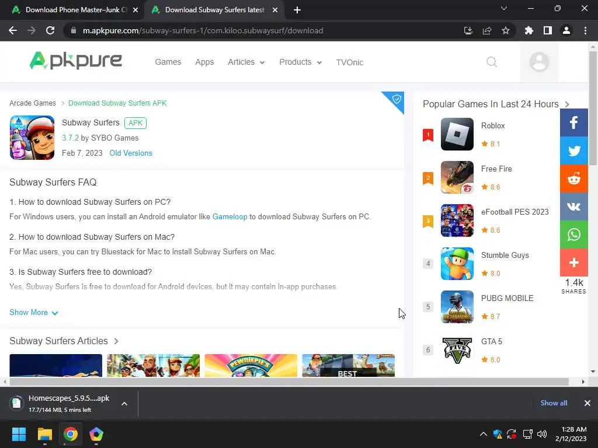
Task: Click the APKPure logo
Action: (76, 61)
